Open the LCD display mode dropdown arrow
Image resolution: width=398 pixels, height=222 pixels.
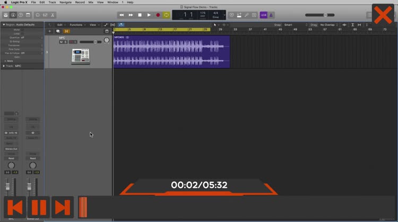point(224,15)
